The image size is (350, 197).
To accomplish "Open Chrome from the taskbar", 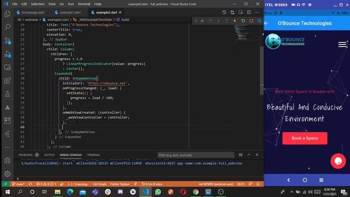I will click(196, 192).
